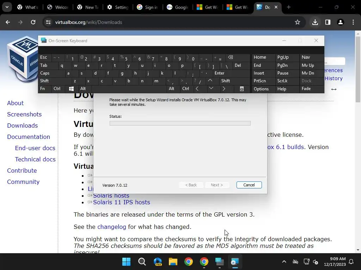Image resolution: width=361 pixels, height=270 pixels.
Task: Open the Windows Start menu
Action: pos(127,262)
